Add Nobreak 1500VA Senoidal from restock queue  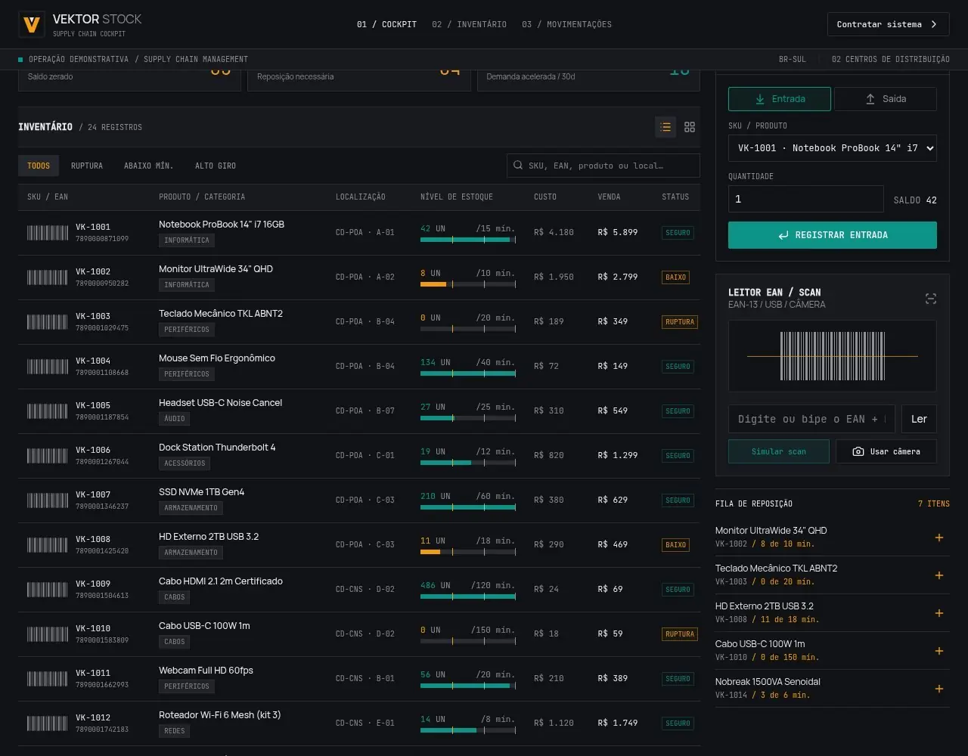point(939,689)
